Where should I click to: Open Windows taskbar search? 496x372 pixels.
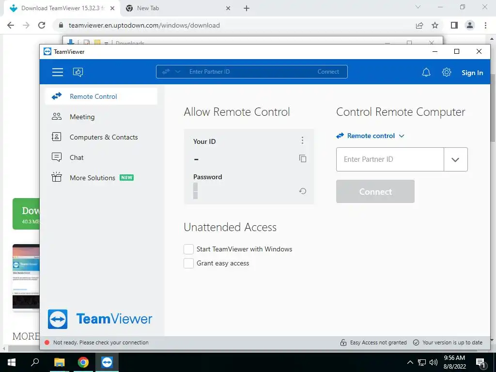coord(35,362)
